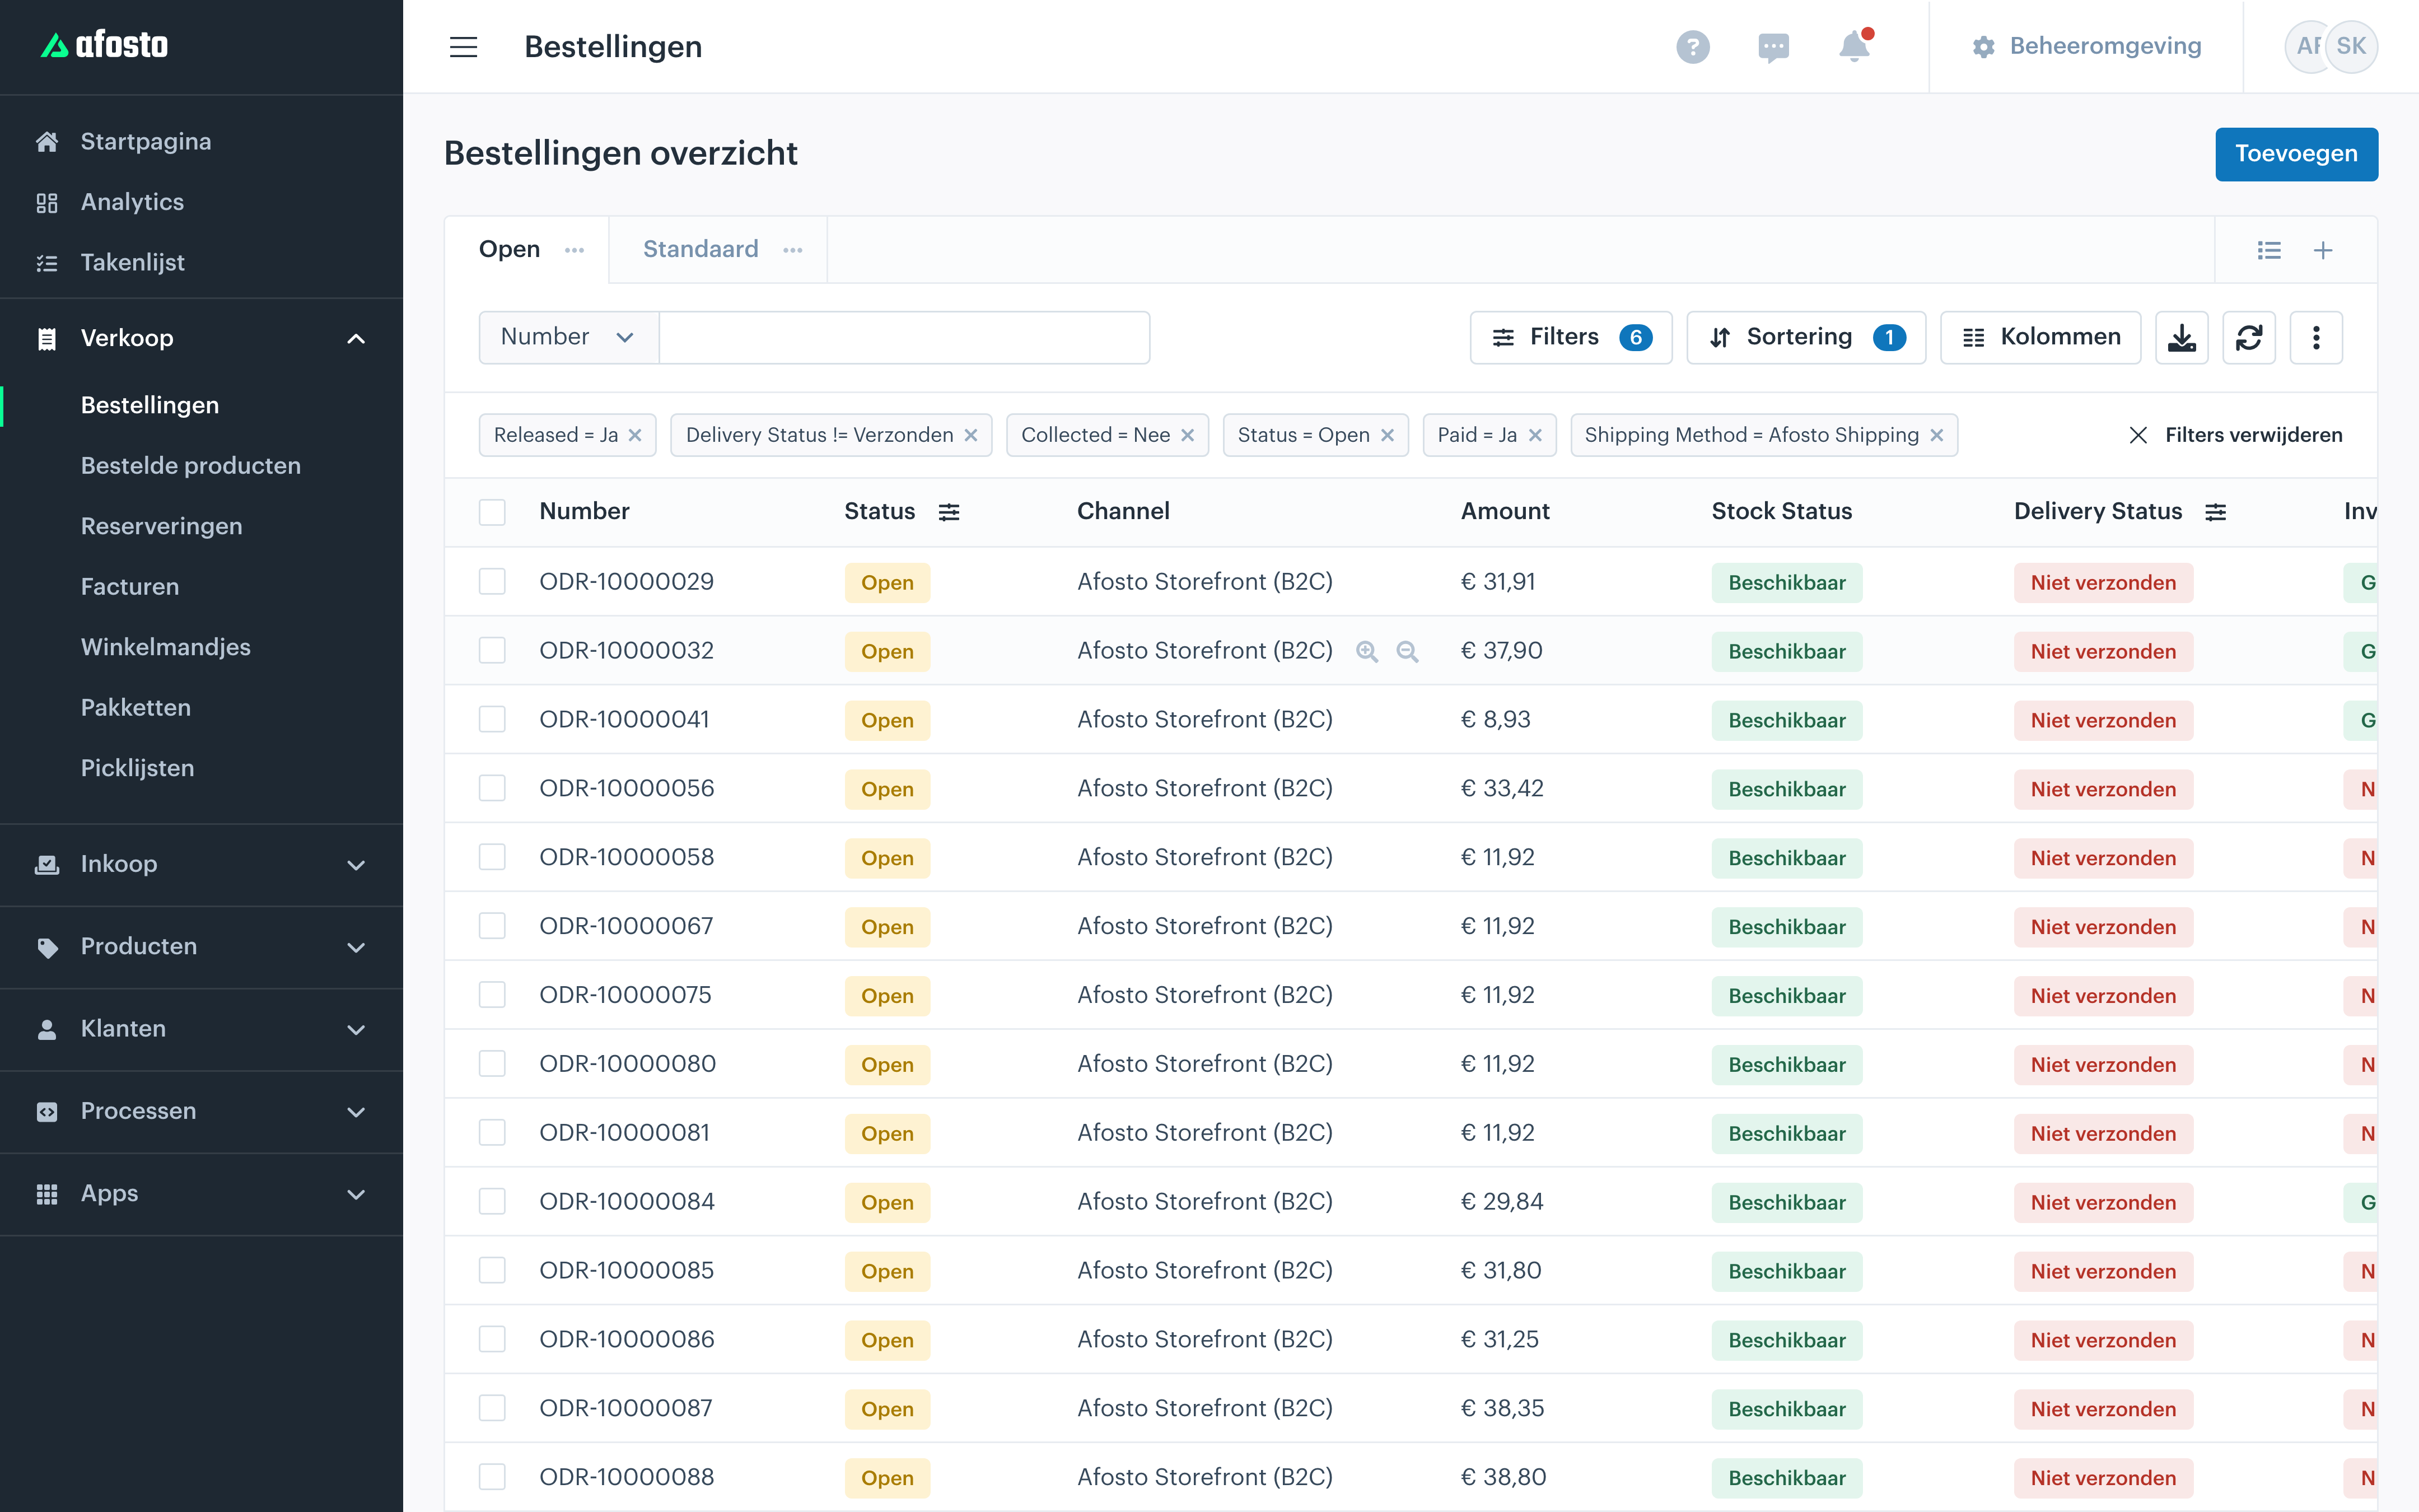Viewport: 2419px width, 1512px height.
Task: Click the help question mark icon
Action: pos(1692,46)
